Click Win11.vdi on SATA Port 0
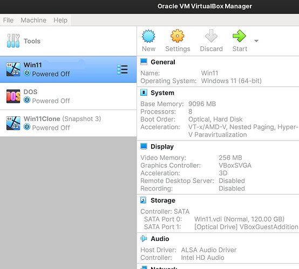 click(x=239, y=219)
